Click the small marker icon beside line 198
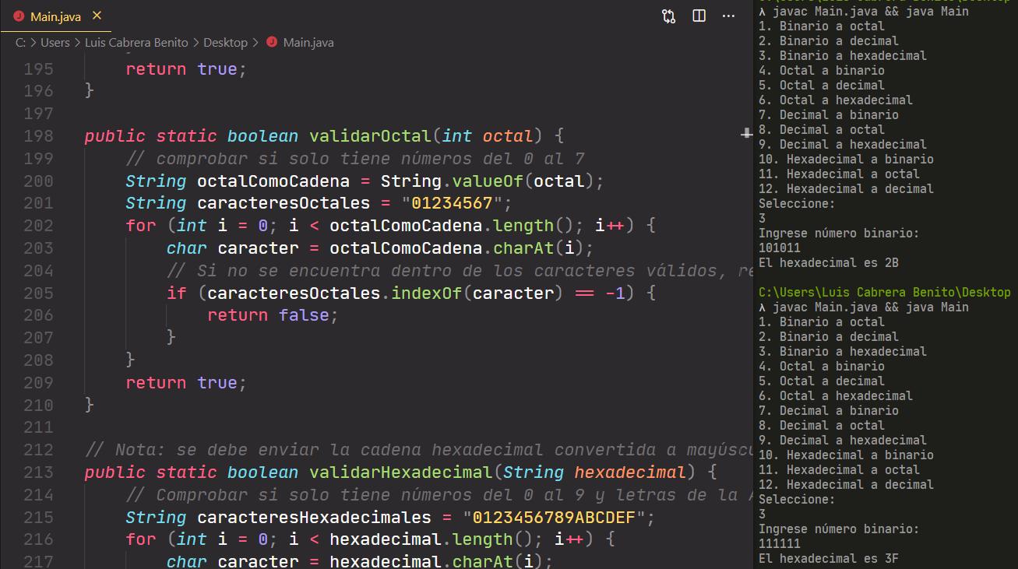 (x=745, y=135)
